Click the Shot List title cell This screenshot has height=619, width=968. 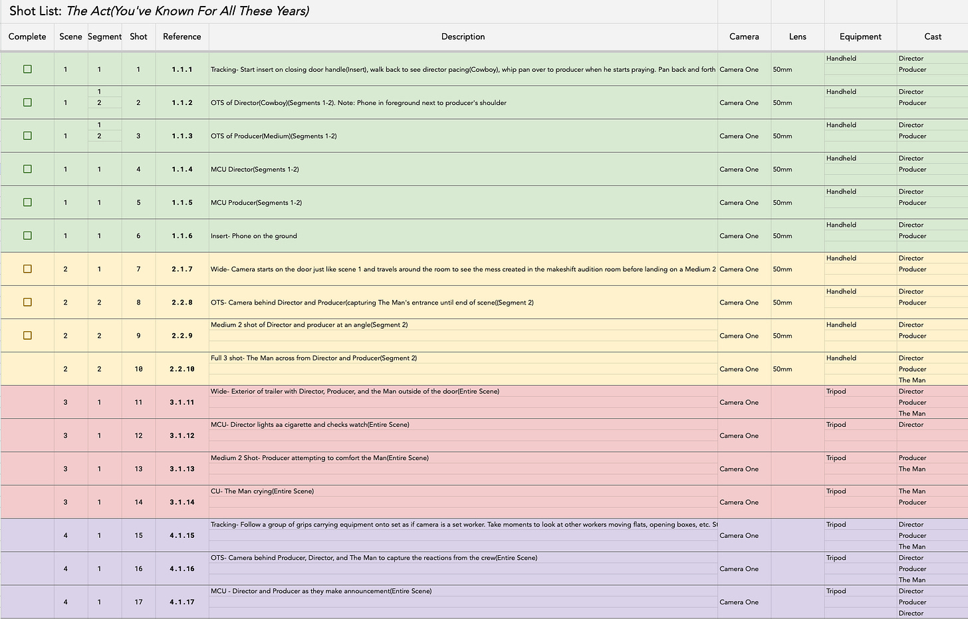pyautogui.click(x=359, y=11)
